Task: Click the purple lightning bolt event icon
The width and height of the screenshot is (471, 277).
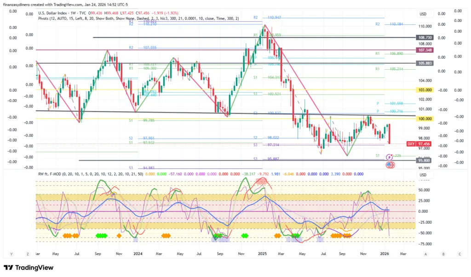Action: point(389,157)
